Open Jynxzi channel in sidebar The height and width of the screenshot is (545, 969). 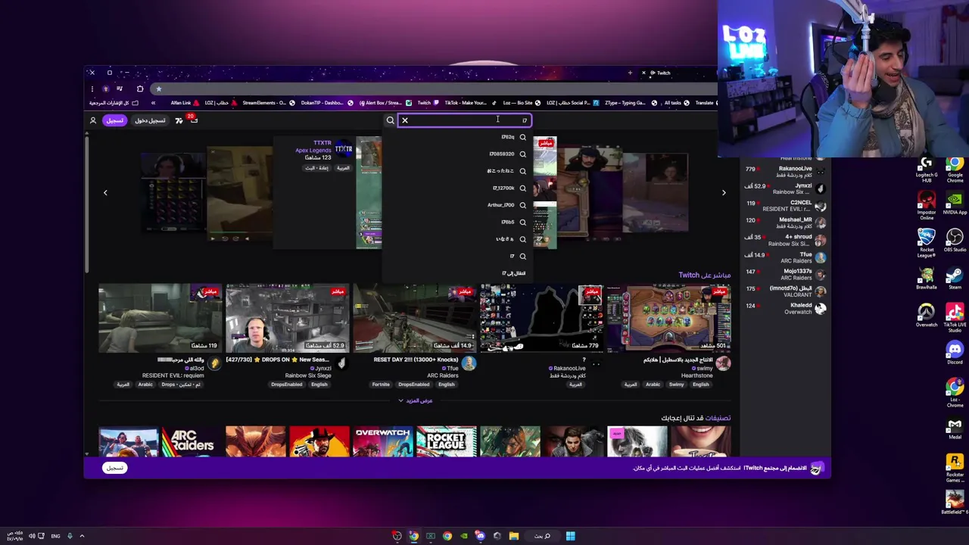point(785,188)
